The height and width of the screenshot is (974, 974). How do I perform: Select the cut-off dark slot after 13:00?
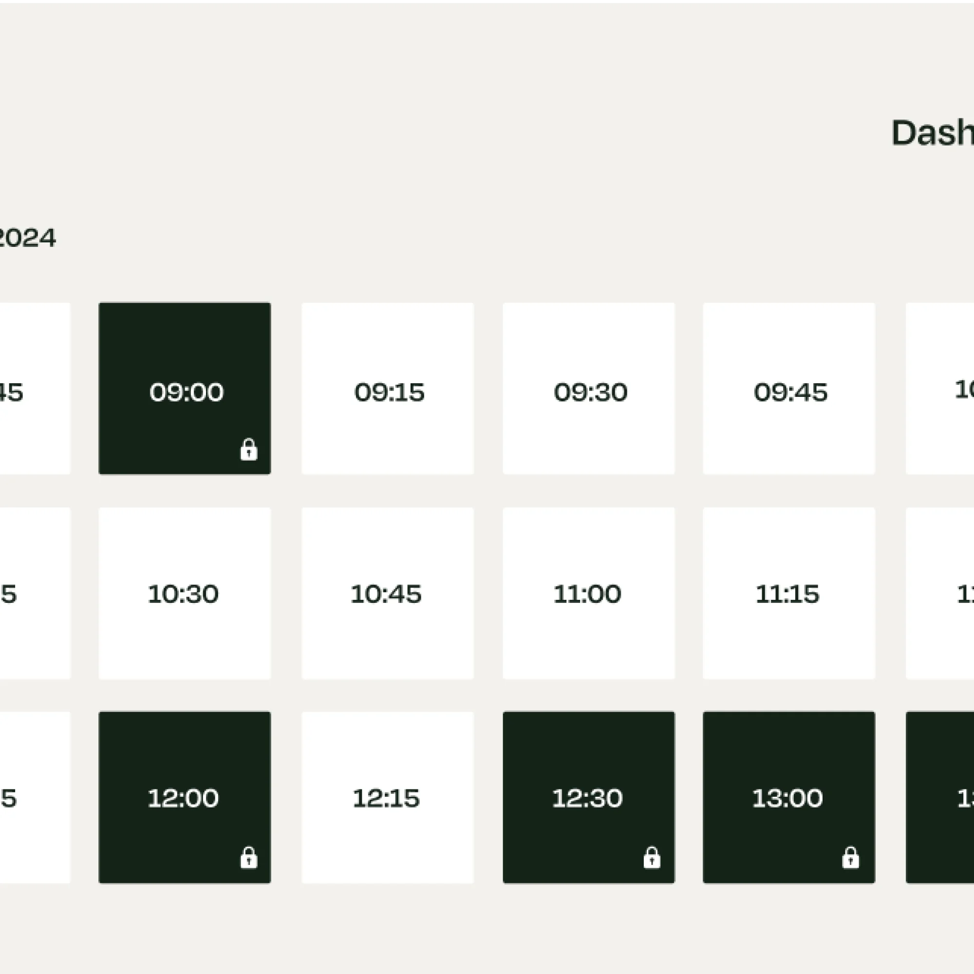point(940,798)
